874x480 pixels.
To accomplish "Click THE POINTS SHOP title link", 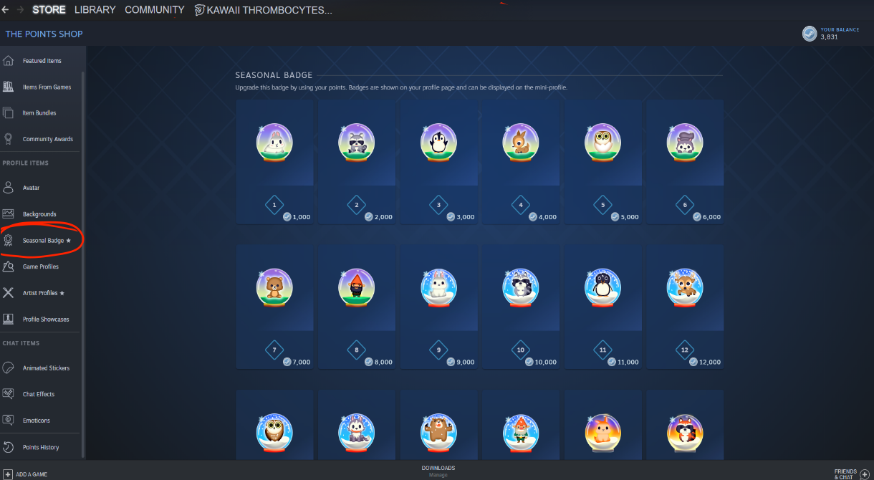I will click(44, 34).
